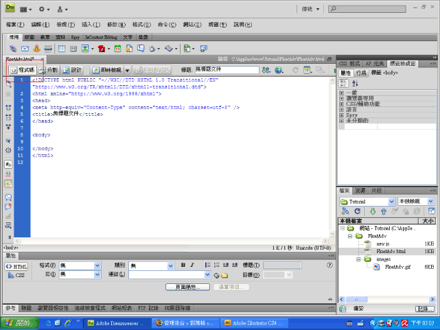
Task: Insert a Comment icon
Action: [141, 49]
